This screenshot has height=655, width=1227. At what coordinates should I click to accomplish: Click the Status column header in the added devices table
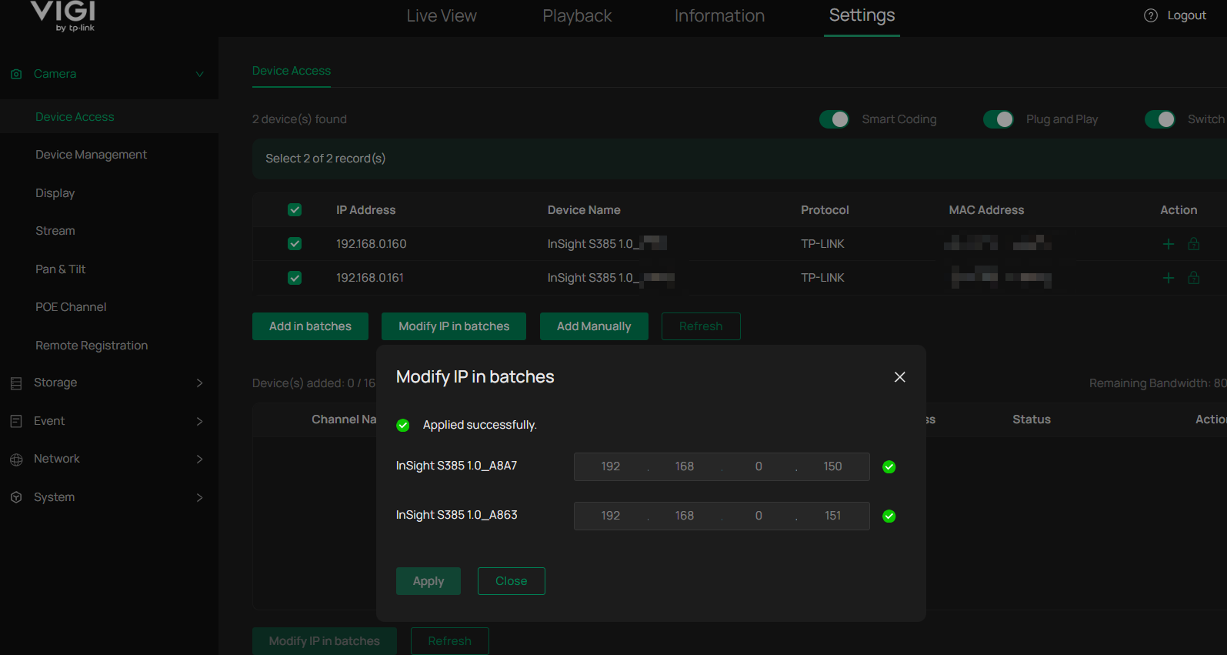(x=1032, y=419)
